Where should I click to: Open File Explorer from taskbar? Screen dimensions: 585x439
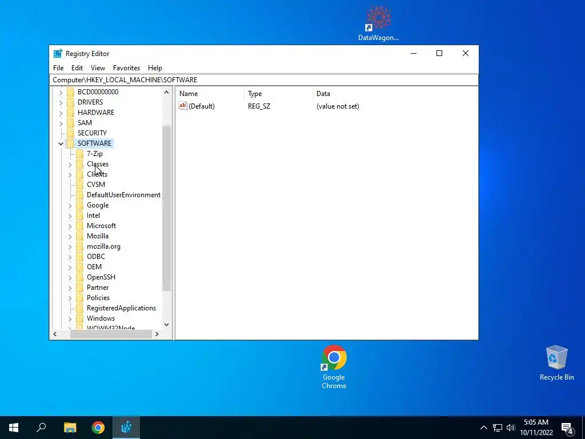pyautogui.click(x=70, y=428)
